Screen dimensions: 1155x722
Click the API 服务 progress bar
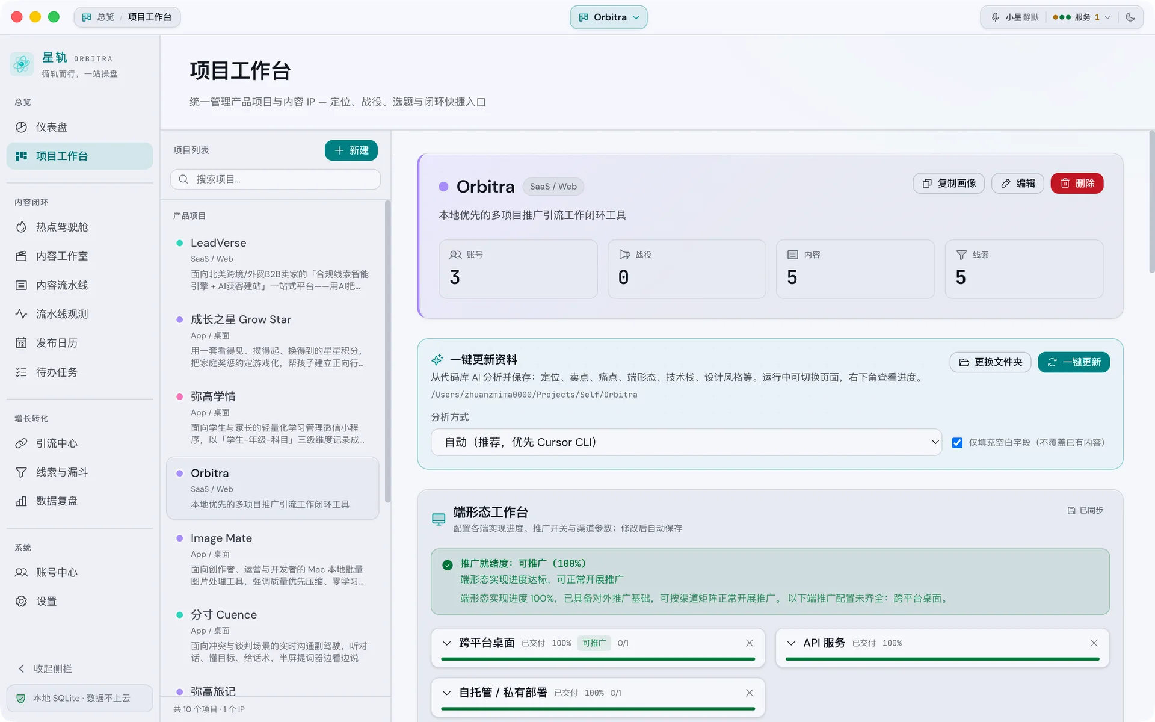942,659
